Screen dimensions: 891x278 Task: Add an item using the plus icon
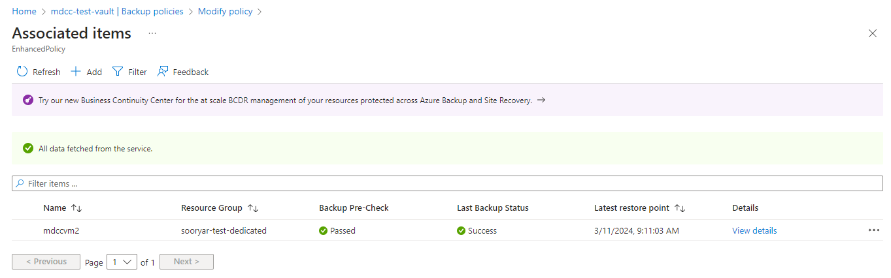tap(76, 72)
